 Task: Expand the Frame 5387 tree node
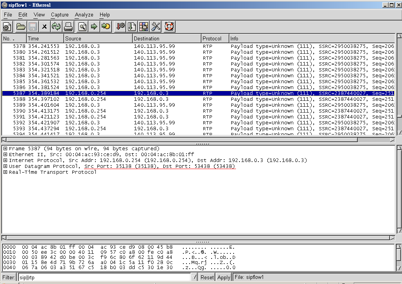click(5, 149)
